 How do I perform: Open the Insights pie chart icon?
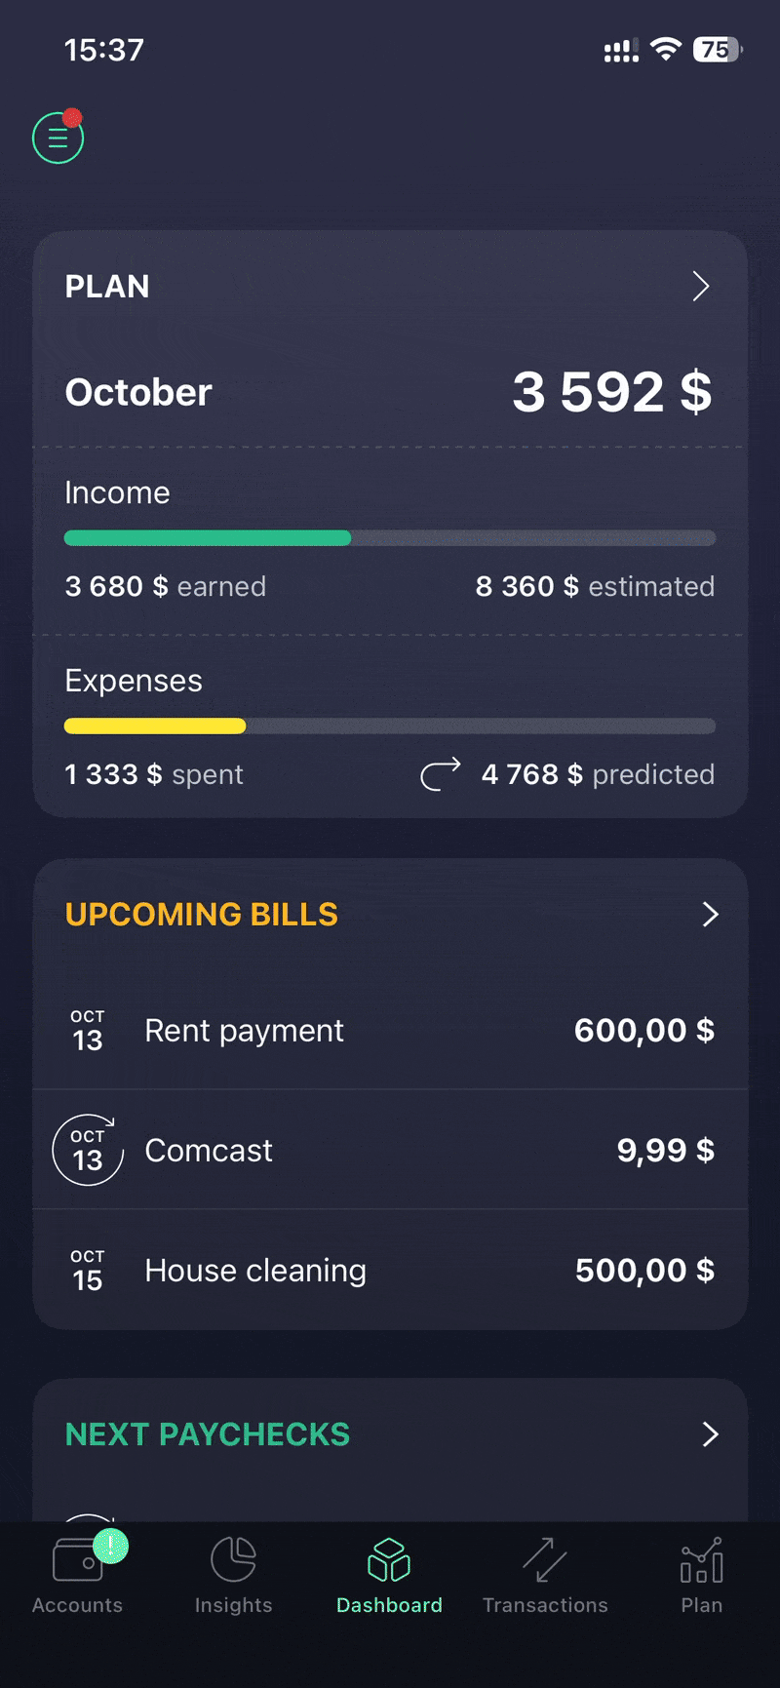click(x=233, y=1559)
